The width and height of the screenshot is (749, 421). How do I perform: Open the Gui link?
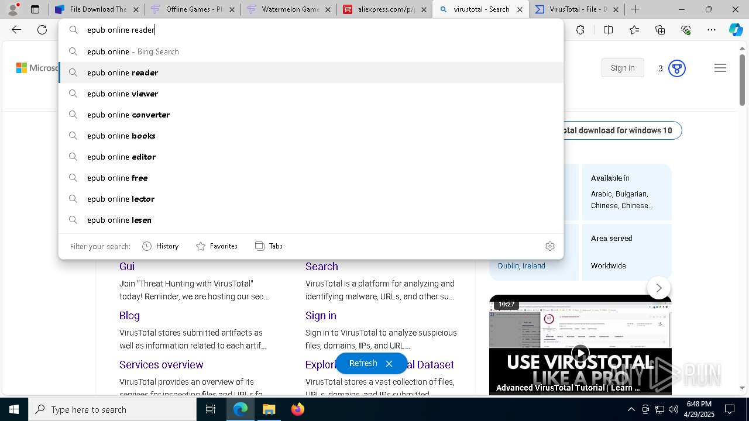pos(127,266)
